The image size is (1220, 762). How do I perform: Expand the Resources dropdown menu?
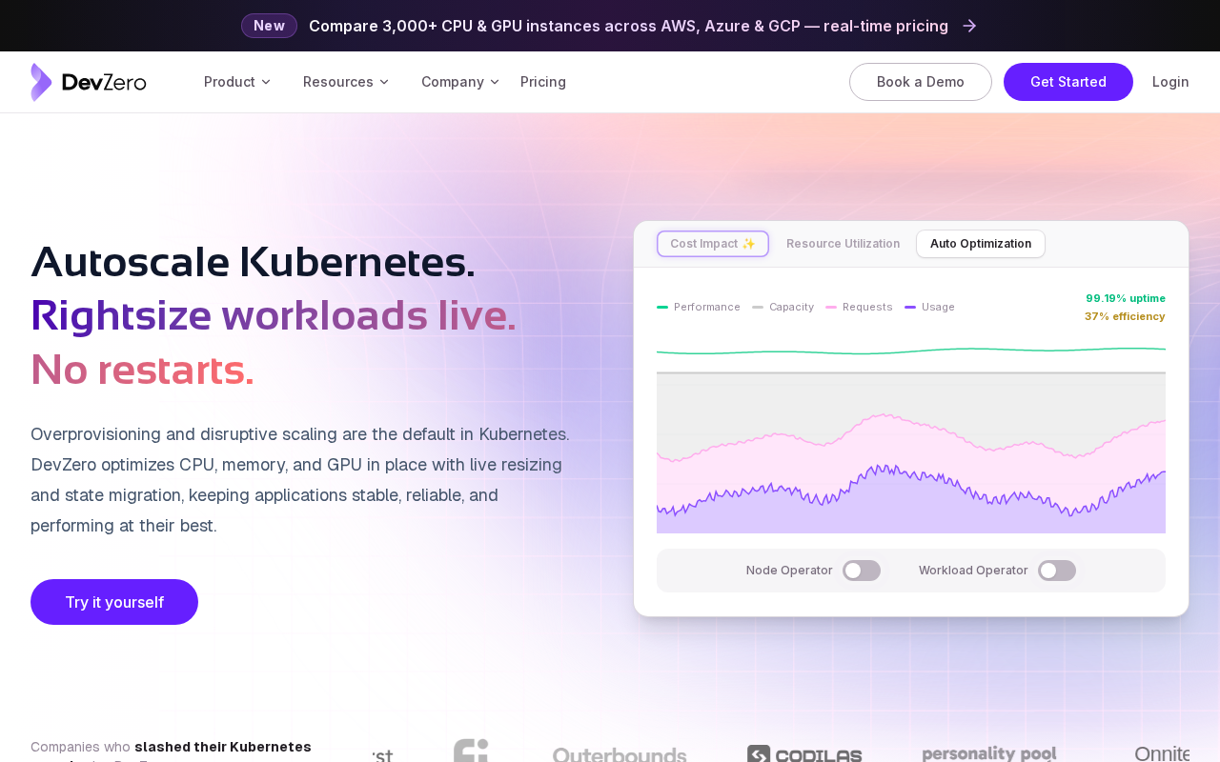[346, 82]
